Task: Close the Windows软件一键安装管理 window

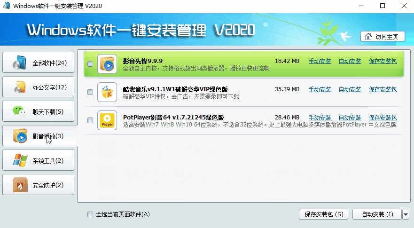Action: [404, 6]
